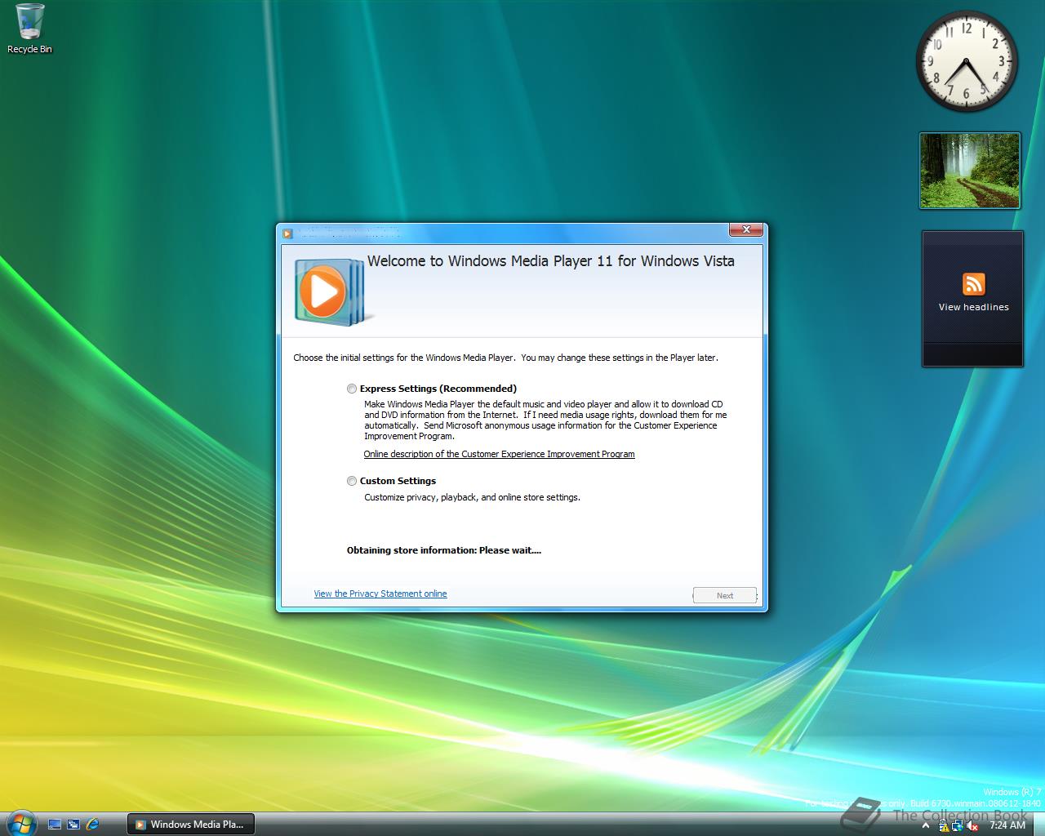1045x836 pixels.
Task: Click the 7:24 AM taskbar clock
Action: coord(1007,825)
